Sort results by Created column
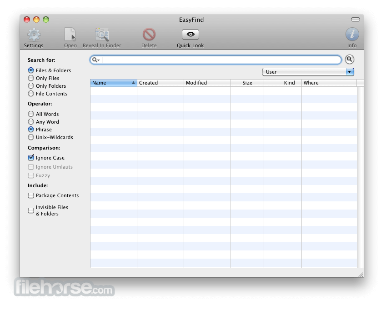The width and height of the screenshot is (391, 310). (x=160, y=83)
